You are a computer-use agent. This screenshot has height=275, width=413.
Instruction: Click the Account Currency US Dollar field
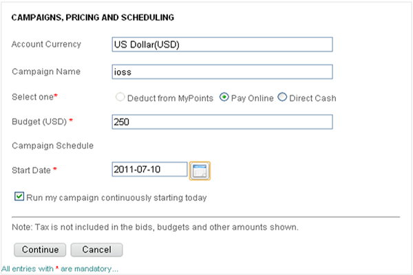pyautogui.click(x=222, y=45)
